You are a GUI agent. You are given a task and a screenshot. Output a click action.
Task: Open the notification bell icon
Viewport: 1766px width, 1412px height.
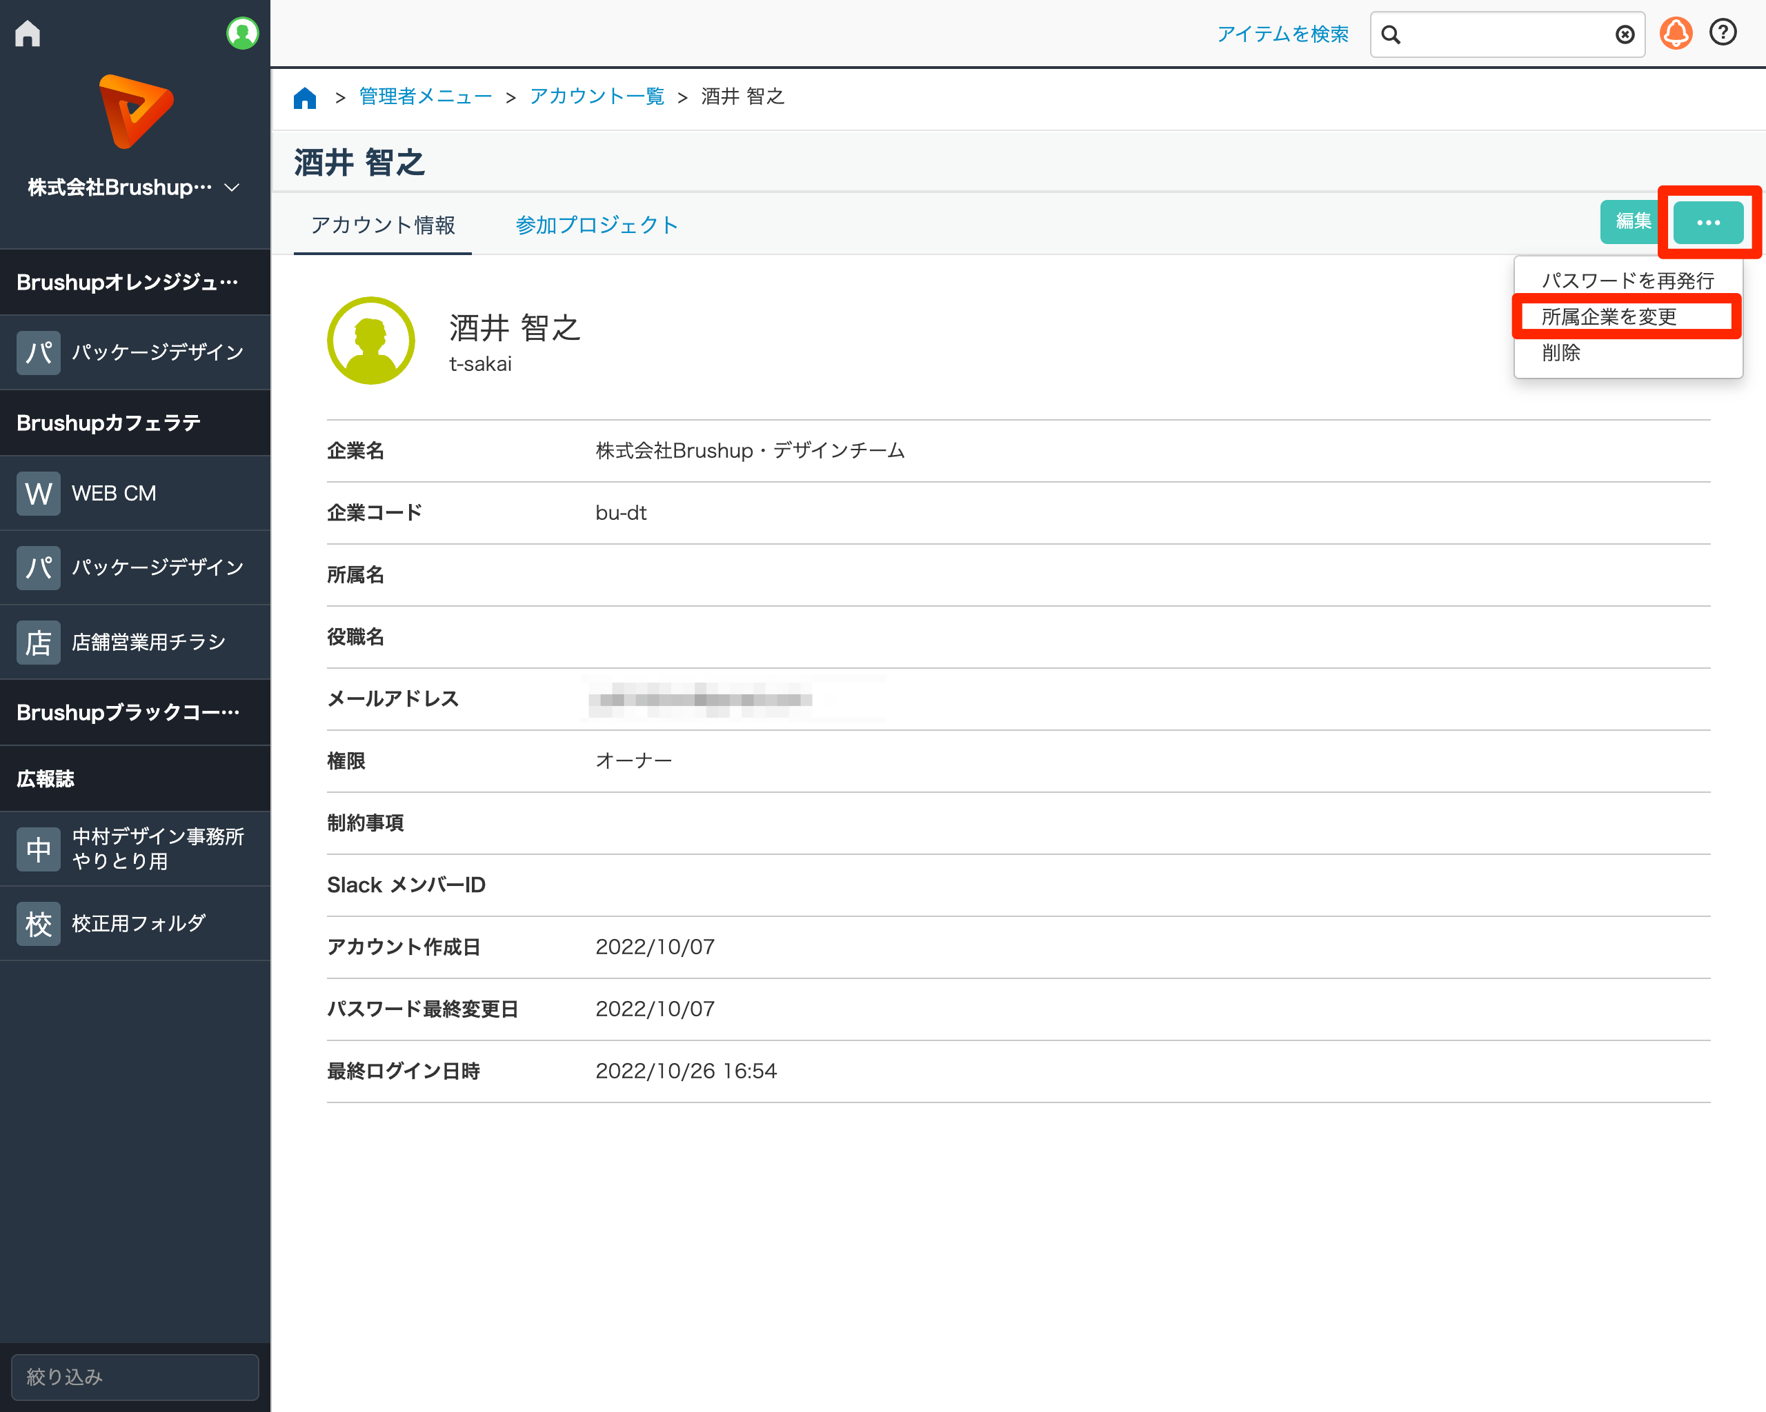coord(1676,34)
